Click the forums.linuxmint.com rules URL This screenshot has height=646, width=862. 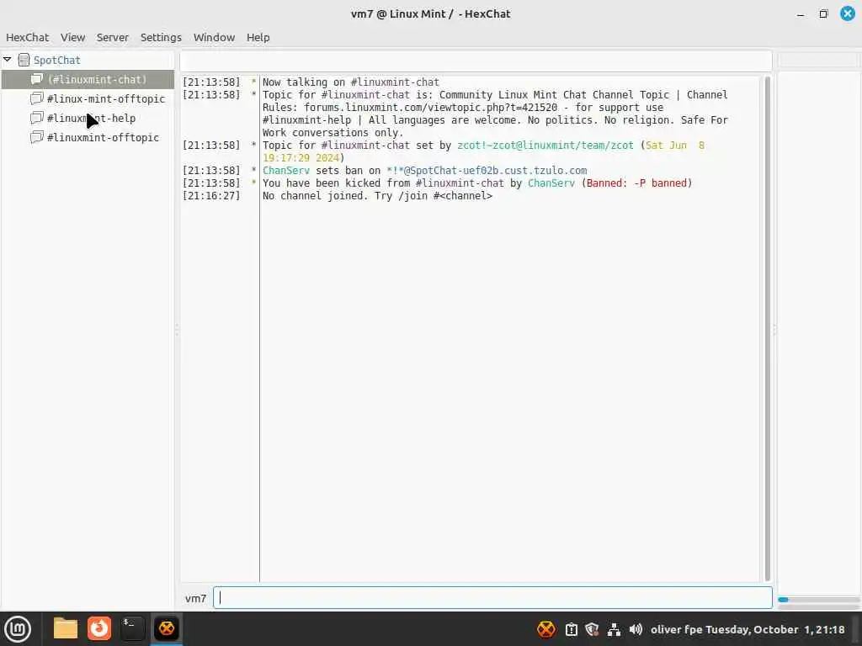pos(430,108)
